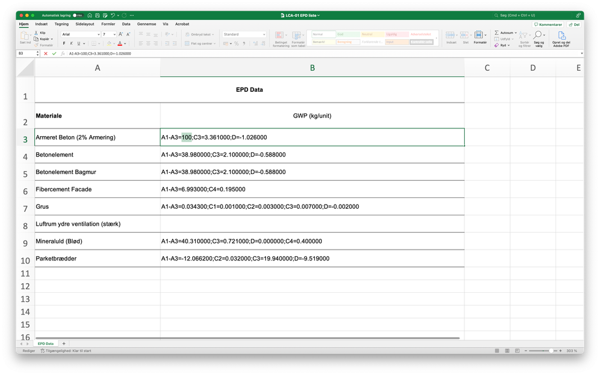The height and width of the screenshot is (375, 600).
Task: Open the Data ribbon tab
Action: (126, 24)
